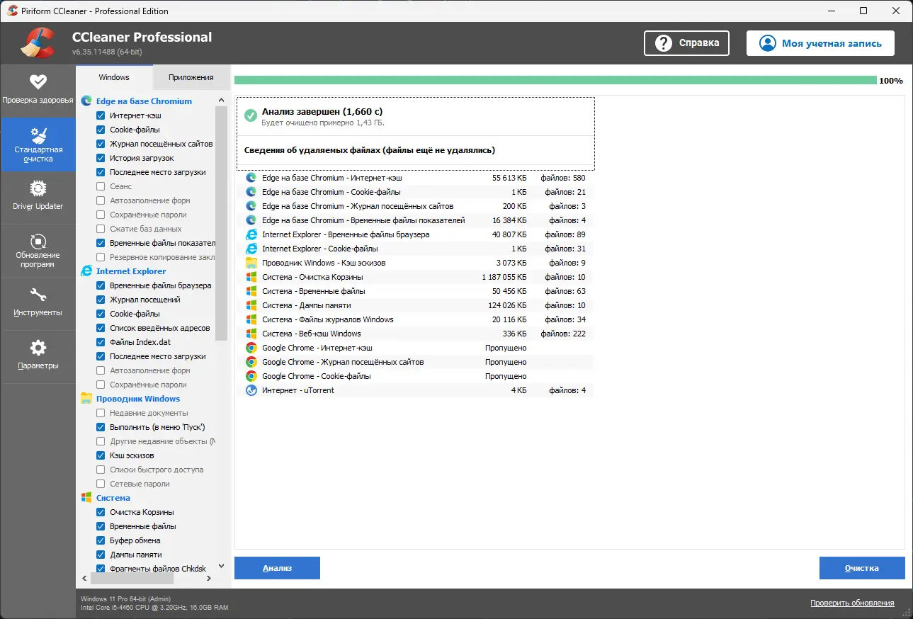This screenshot has width=913, height=619.
Task: Click the uTorrent icon in results list
Action: click(251, 390)
